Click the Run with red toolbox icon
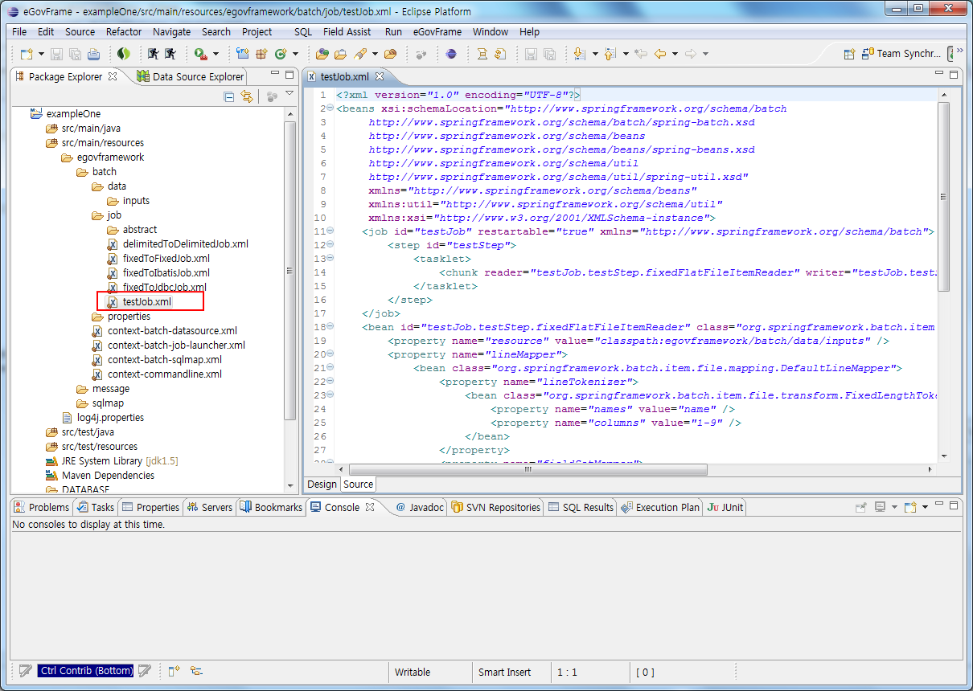The image size is (973, 691). click(200, 54)
